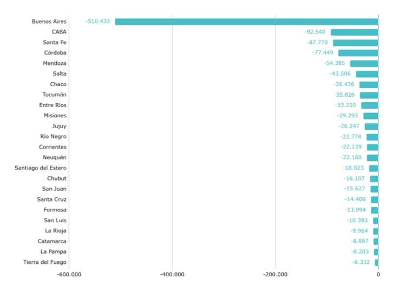Click the Salta category label

60,74
